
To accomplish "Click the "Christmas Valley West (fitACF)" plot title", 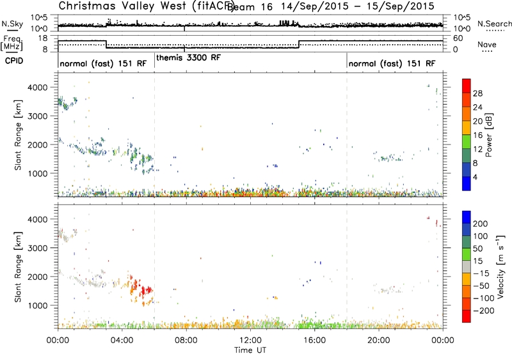I will pyautogui.click(x=146, y=6).
